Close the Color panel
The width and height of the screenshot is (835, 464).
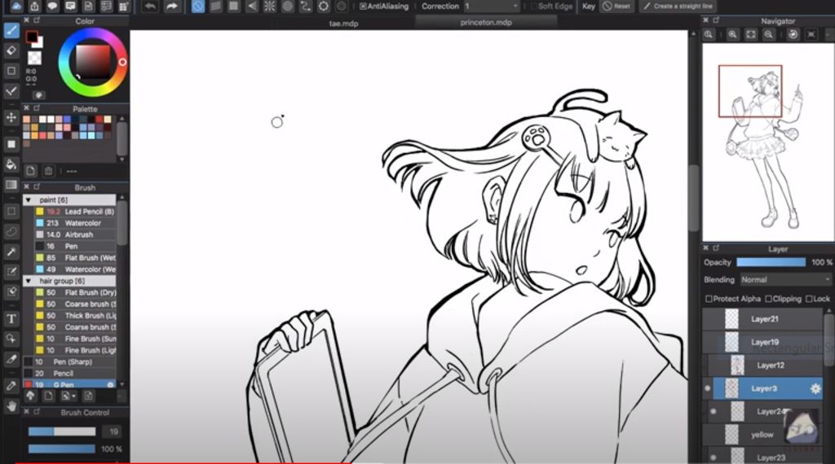27,20
